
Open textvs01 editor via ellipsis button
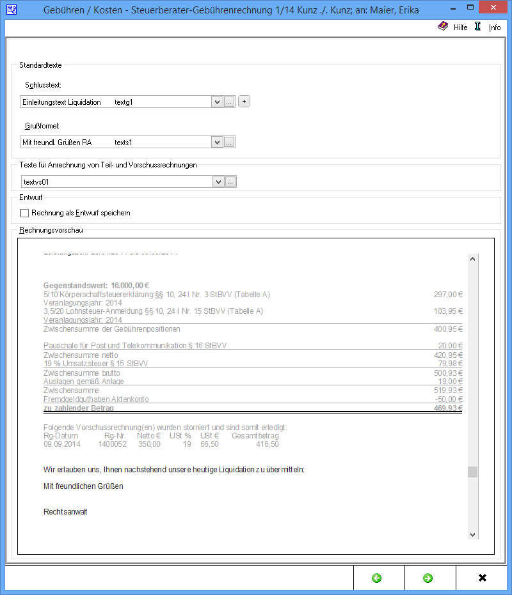pyautogui.click(x=230, y=182)
